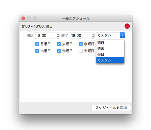This screenshot has height=130, width=151.
Task: Click the blue dropdown arrow next to カスタム
Action: pyautogui.click(x=123, y=35)
